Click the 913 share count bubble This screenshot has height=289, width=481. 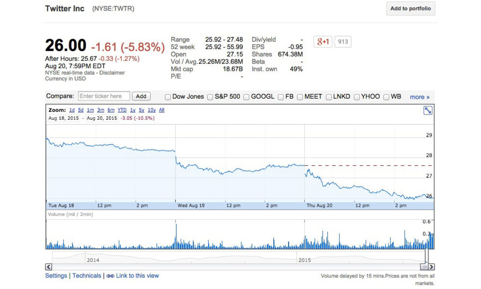343,42
